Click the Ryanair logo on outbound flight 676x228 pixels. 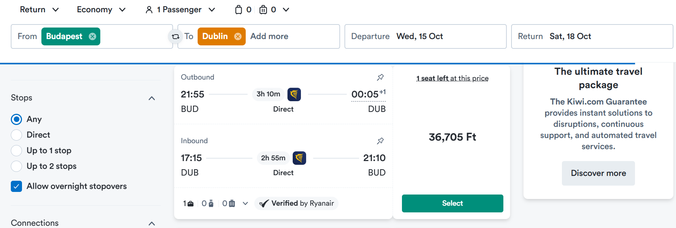(x=294, y=94)
